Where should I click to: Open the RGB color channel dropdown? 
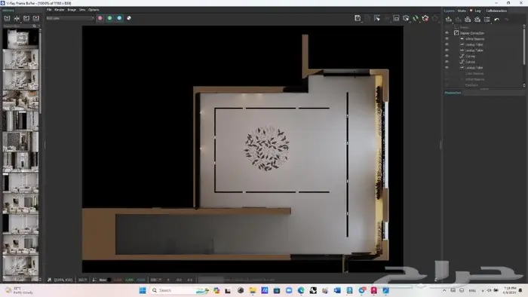pyautogui.click(x=70, y=18)
